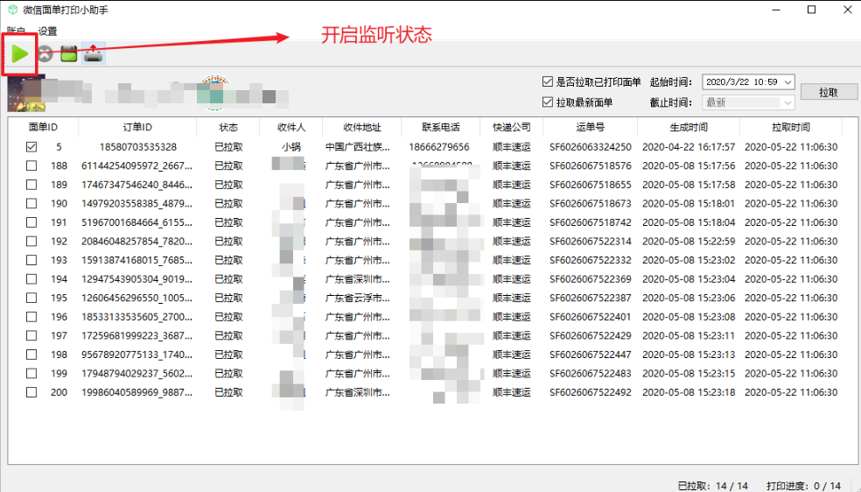
Task: Select order ID 18580703535328
Action: point(138,147)
